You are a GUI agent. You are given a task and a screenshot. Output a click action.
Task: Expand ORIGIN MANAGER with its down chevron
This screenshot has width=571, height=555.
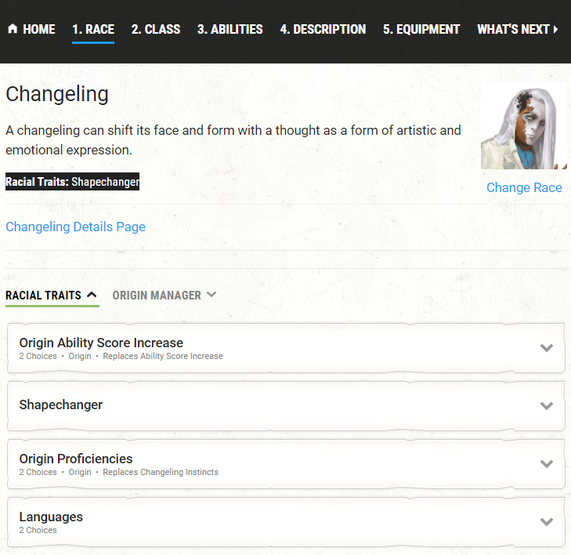tap(211, 294)
